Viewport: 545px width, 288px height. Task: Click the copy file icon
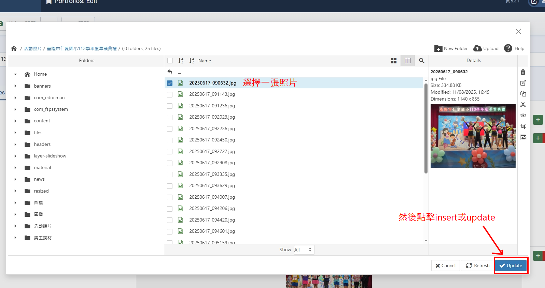[x=523, y=94]
